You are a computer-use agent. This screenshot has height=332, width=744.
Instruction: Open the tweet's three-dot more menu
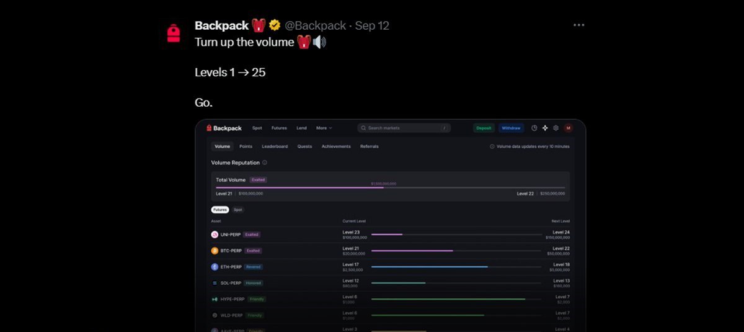tap(579, 25)
